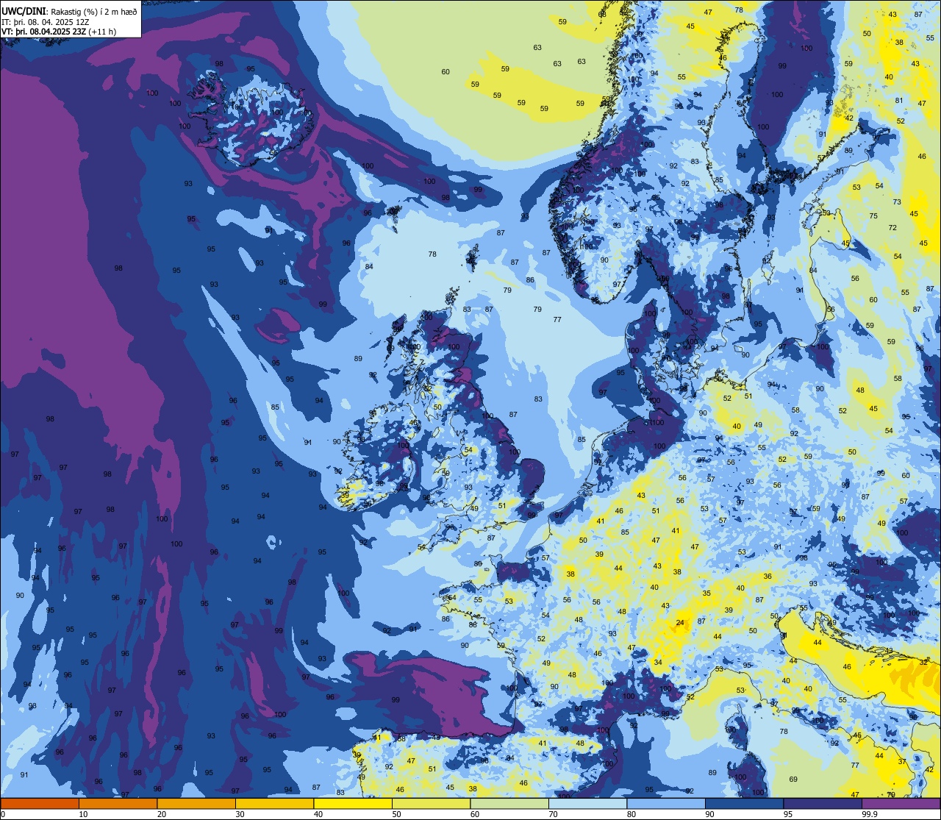
Task: Click the humidity value '81' on the map
Action: 898,100
